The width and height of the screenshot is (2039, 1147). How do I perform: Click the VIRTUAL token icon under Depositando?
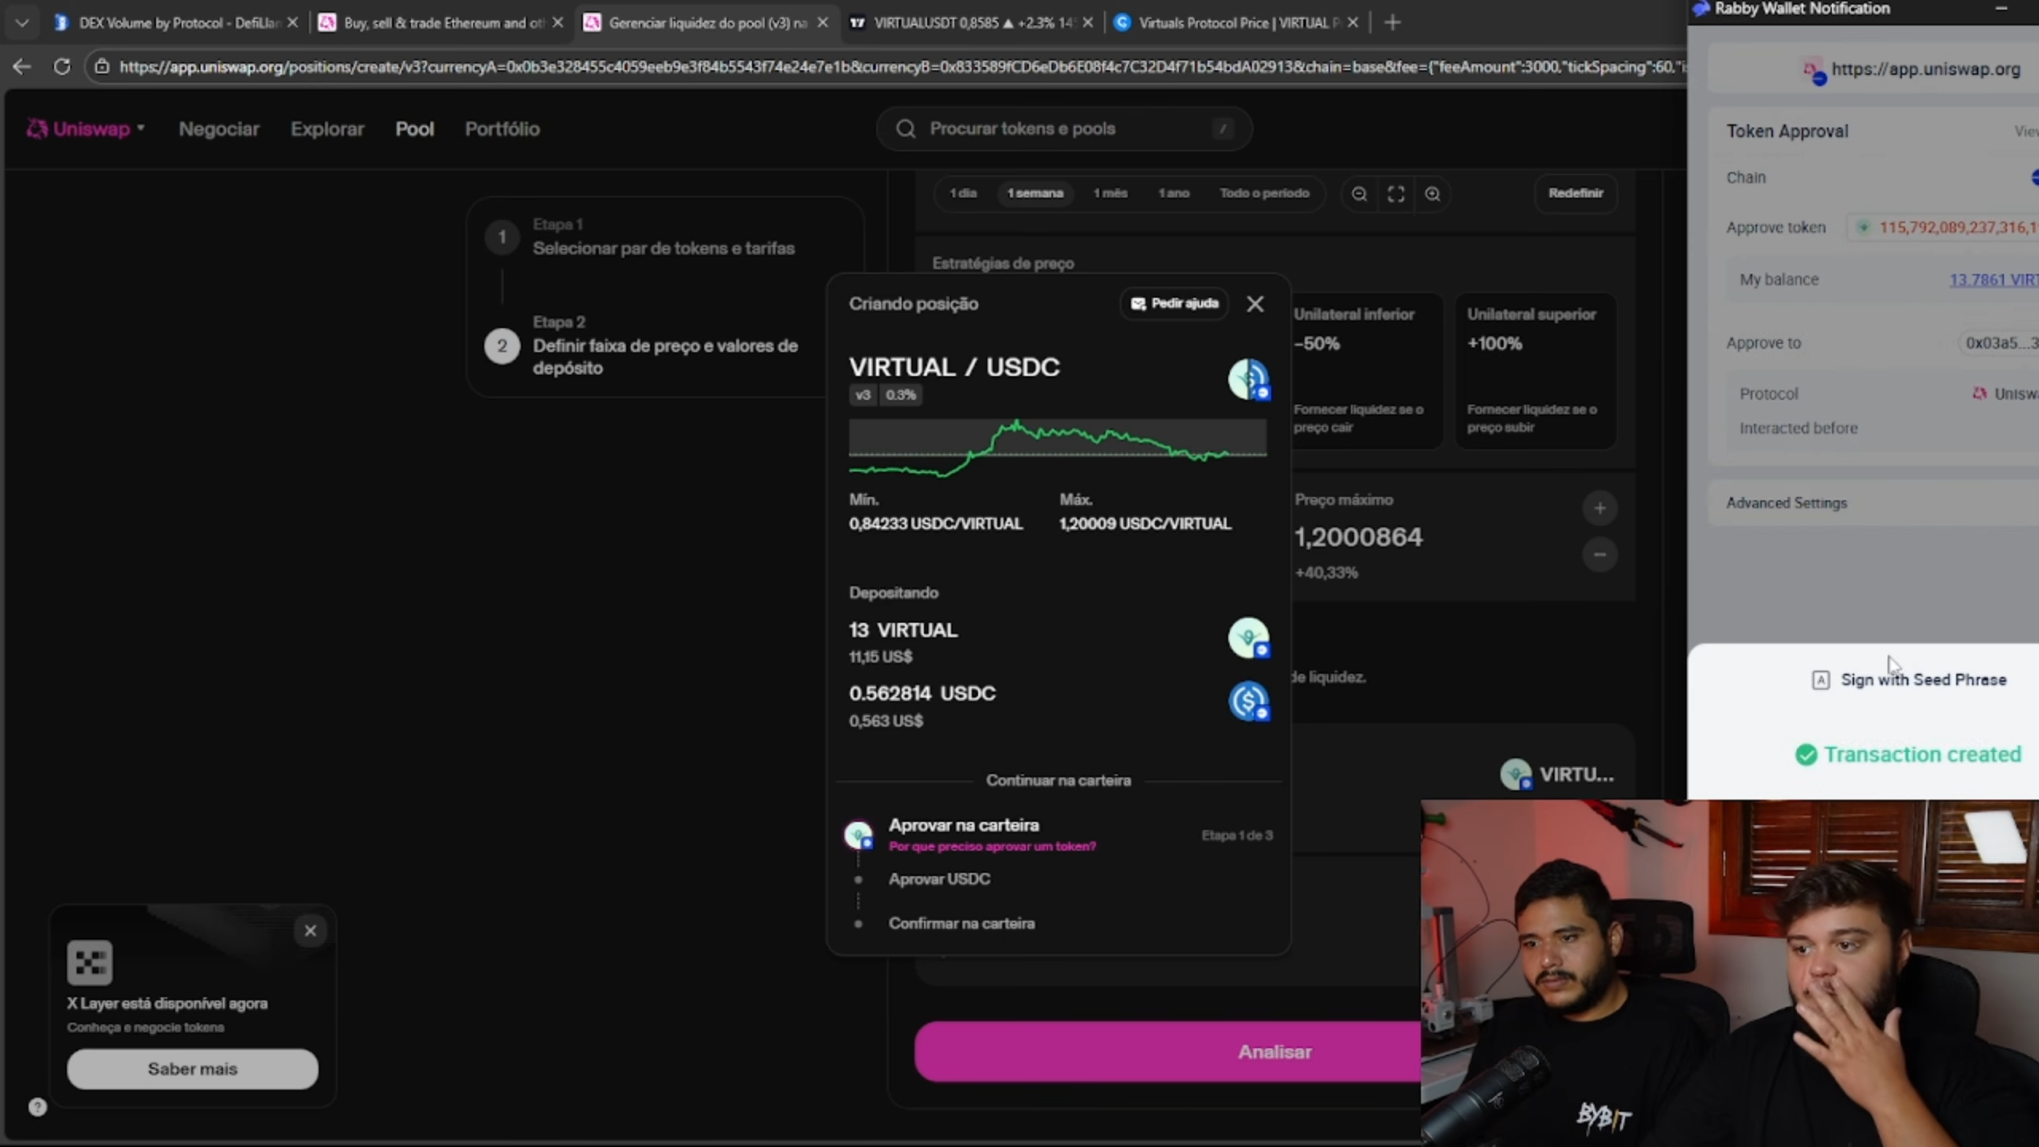[1248, 638]
